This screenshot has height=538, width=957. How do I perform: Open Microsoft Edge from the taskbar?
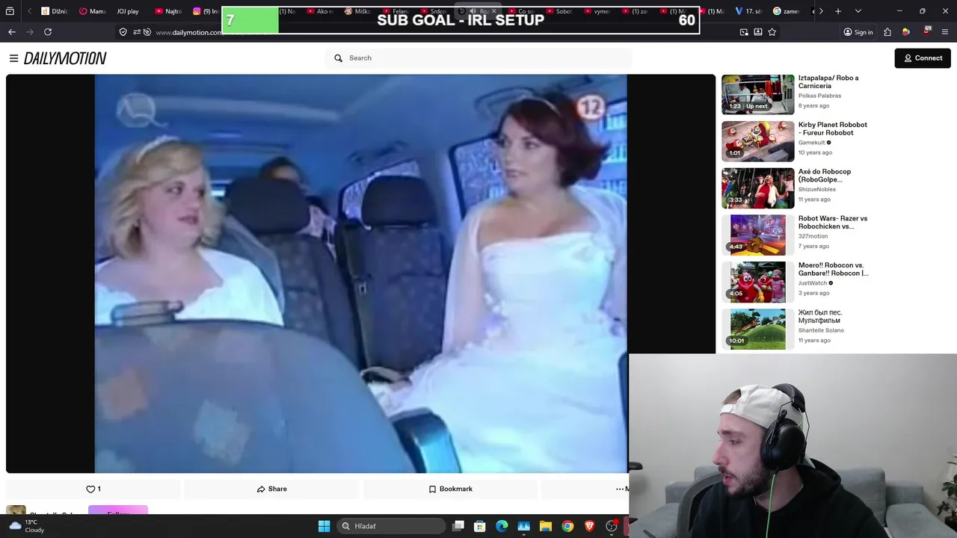[502, 526]
